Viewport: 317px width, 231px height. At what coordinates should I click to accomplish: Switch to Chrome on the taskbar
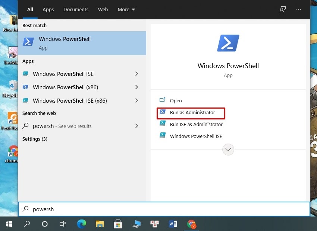point(191,224)
